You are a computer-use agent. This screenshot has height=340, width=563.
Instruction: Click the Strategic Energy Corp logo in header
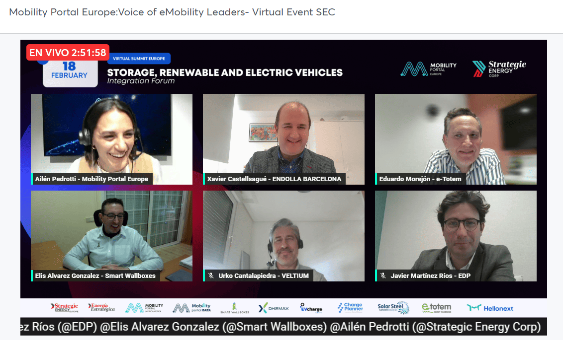point(499,69)
